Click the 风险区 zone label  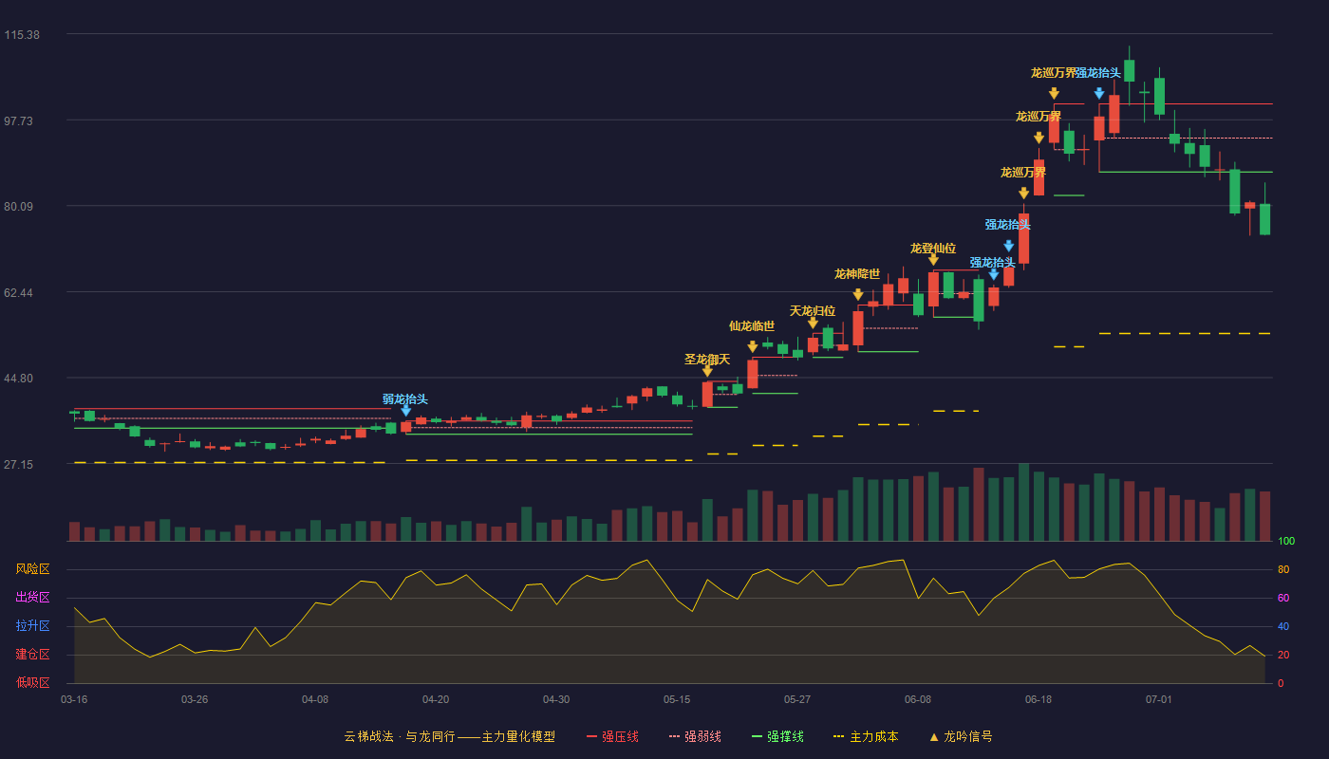[32, 569]
